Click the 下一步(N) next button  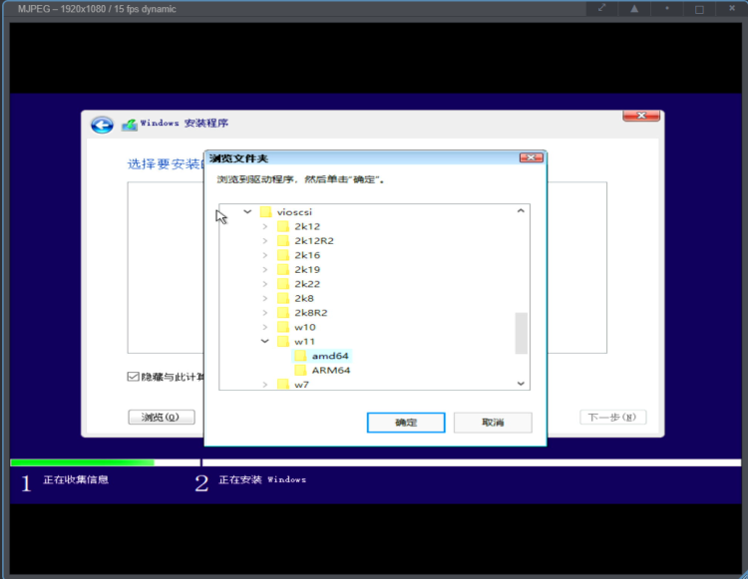coord(613,417)
